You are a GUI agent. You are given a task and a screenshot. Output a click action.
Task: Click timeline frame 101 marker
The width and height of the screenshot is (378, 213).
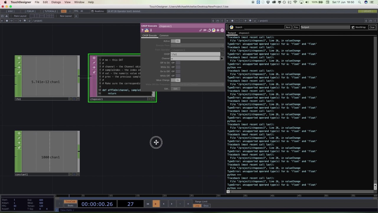[x=111, y=196]
